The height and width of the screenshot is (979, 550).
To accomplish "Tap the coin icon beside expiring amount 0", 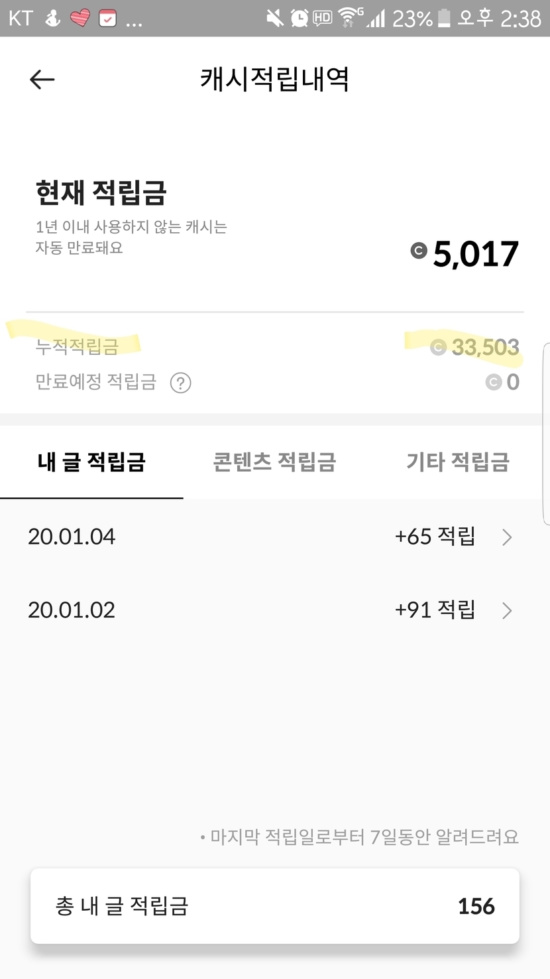I will 492,382.
